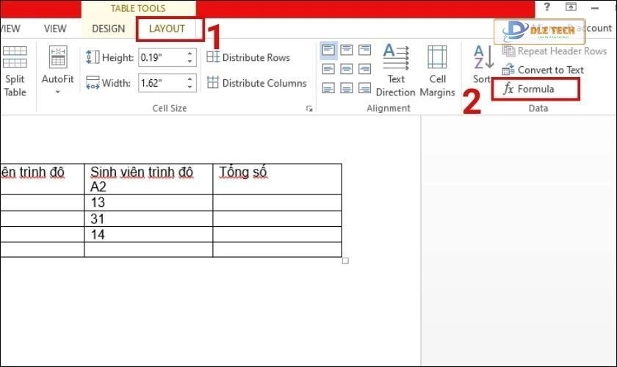
Task: Click Distribute Columns
Action: click(256, 83)
